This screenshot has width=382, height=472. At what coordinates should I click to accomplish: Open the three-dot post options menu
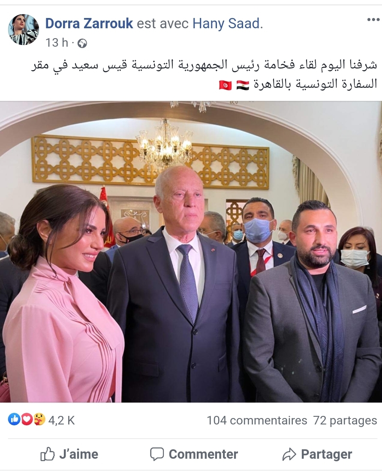click(x=373, y=20)
